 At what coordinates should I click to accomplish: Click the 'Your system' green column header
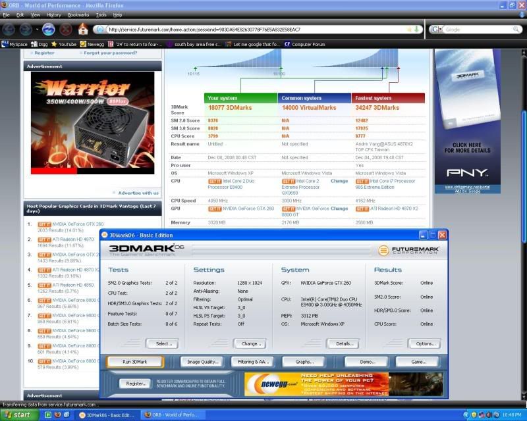pyautogui.click(x=240, y=98)
